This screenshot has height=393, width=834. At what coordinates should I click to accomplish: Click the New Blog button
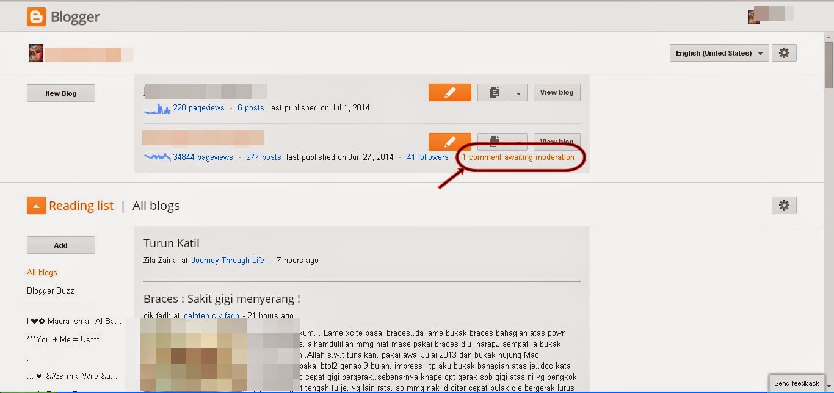(61, 93)
